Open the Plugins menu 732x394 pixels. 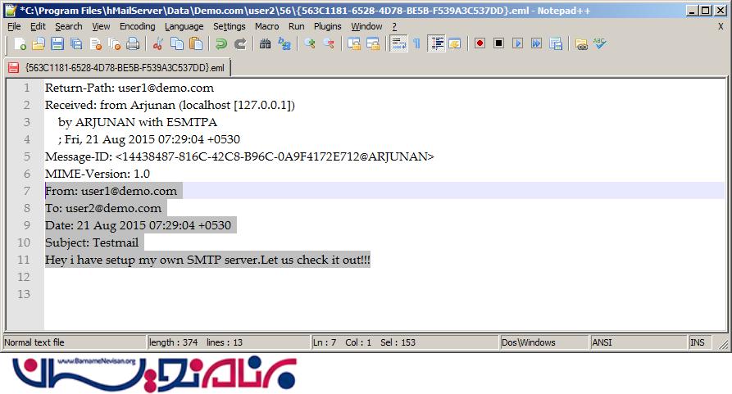(327, 26)
